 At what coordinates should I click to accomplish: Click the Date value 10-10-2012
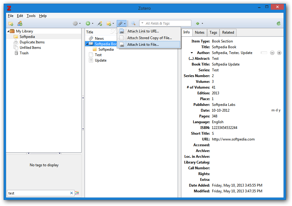(x=220, y=110)
